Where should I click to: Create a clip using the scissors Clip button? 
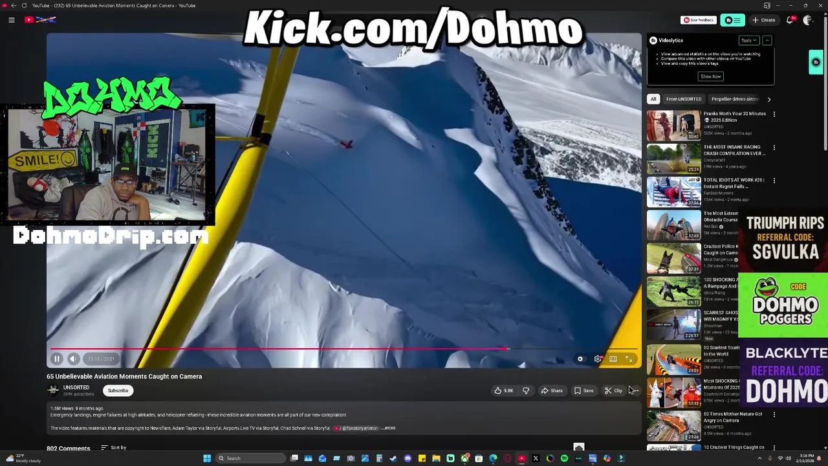613,390
